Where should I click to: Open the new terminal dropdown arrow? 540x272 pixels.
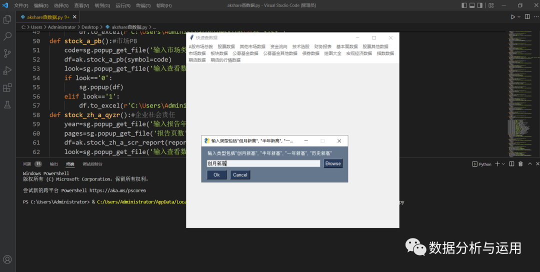(x=503, y=164)
